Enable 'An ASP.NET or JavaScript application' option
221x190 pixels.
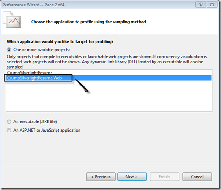coord(9,130)
